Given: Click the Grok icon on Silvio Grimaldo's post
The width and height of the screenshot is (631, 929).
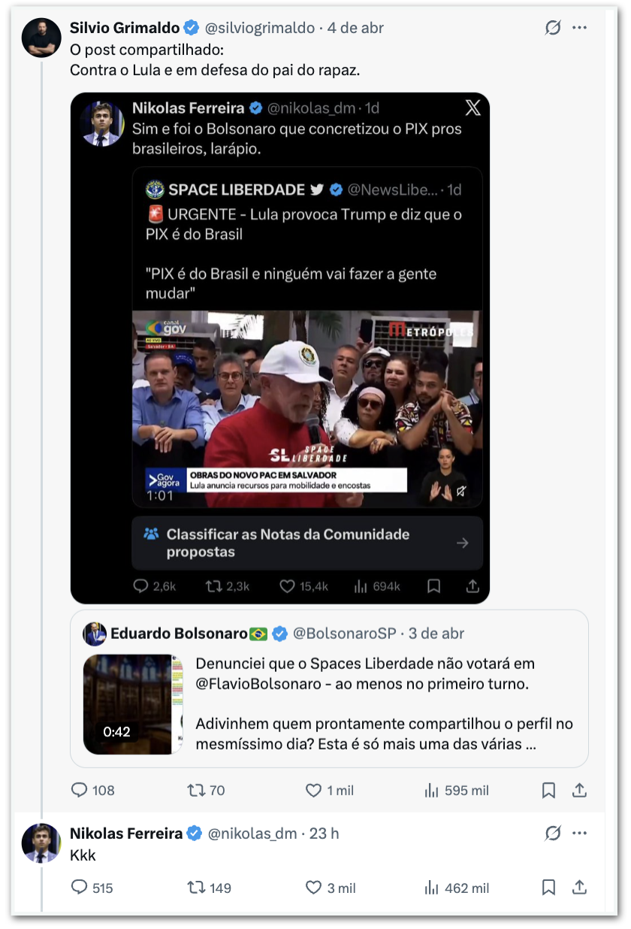Looking at the screenshot, I should 553,28.
